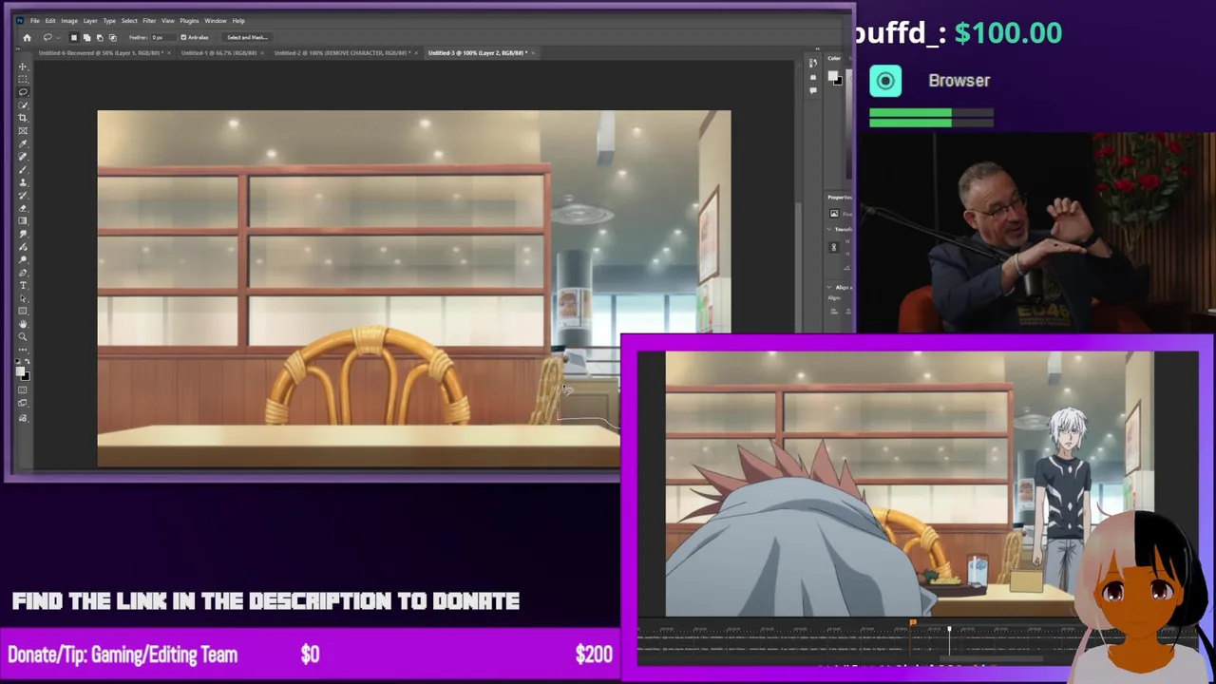Viewport: 1216px width, 684px height.
Task: Collapse the Align section in Properties
Action: click(829, 287)
